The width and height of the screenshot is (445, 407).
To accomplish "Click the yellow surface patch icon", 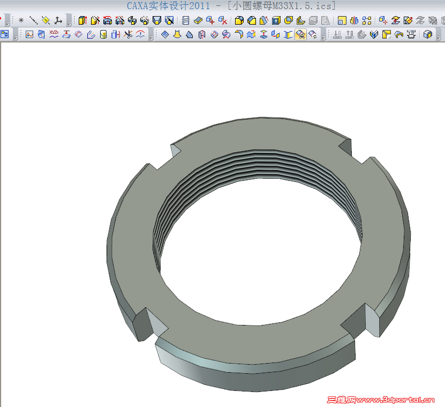I will tap(288, 34).
